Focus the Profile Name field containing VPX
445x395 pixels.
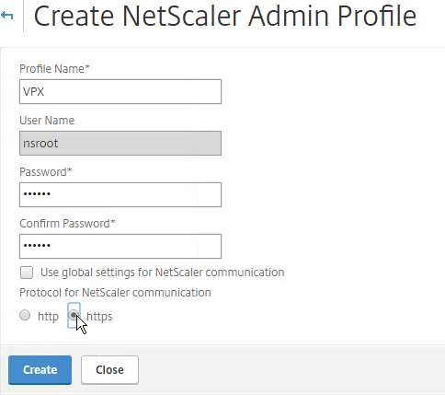(120, 91)
